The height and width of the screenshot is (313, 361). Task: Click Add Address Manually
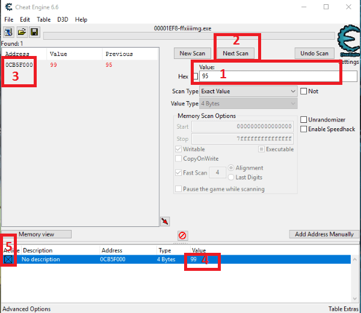pos(324,234)
